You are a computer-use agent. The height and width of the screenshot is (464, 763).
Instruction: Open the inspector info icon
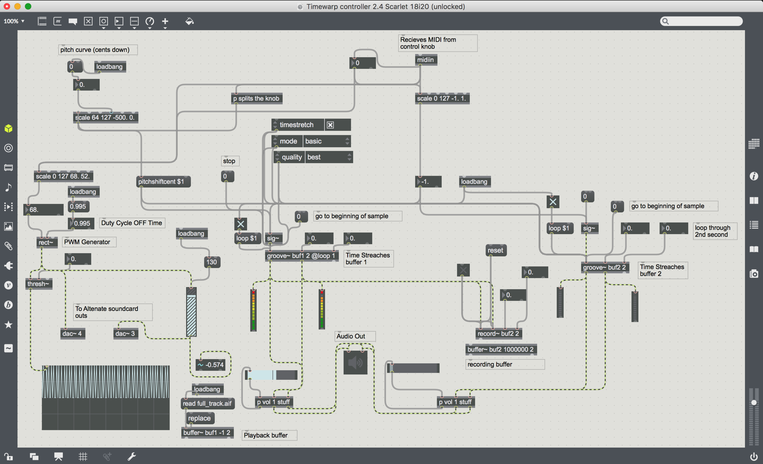pyautogui.click(x=754, y=176)
